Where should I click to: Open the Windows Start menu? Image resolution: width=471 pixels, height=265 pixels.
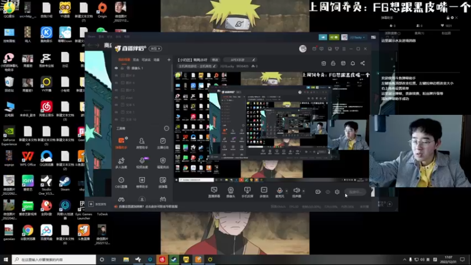6,259
